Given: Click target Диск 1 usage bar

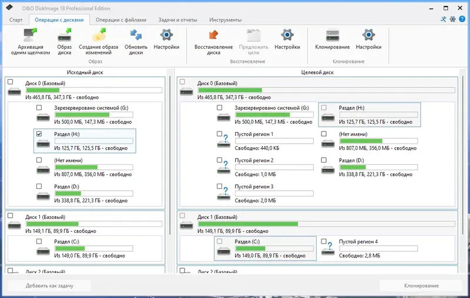Looking at the screenshot, I should [327, 224].
